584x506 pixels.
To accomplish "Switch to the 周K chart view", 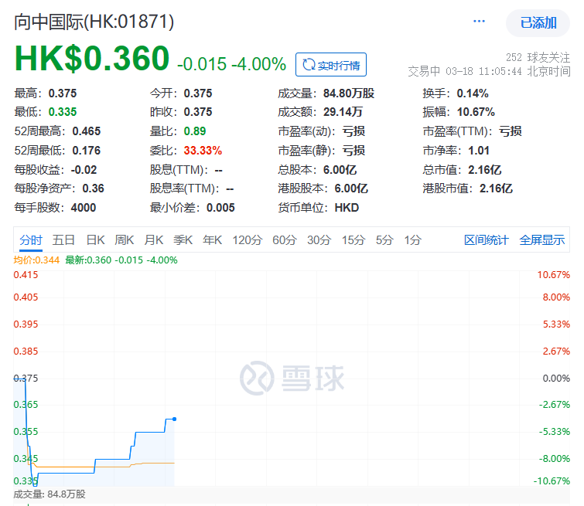I will click(x=125, y=240).
